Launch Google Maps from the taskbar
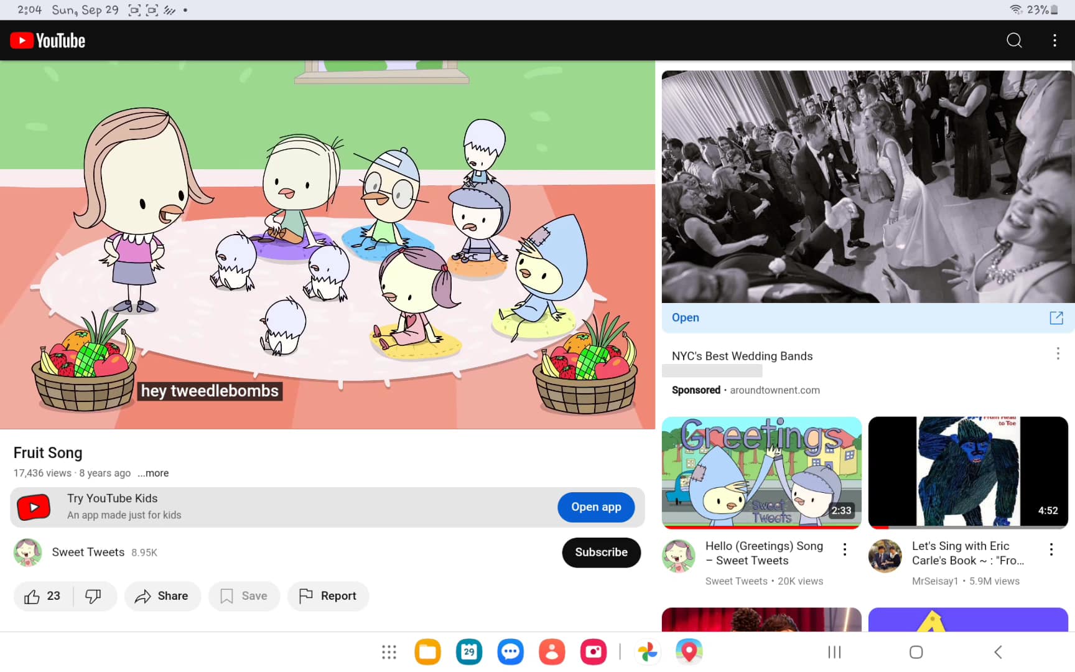The height and width of the screenshot is (672, 1075). click(x=689, y=652)
